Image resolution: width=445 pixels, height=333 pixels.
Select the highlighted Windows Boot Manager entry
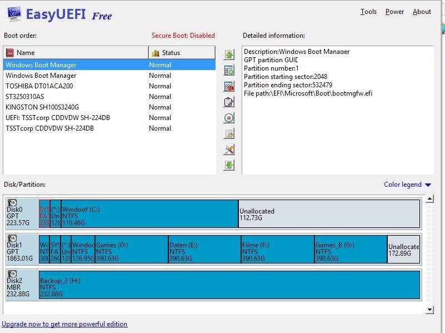coord(109,65)
